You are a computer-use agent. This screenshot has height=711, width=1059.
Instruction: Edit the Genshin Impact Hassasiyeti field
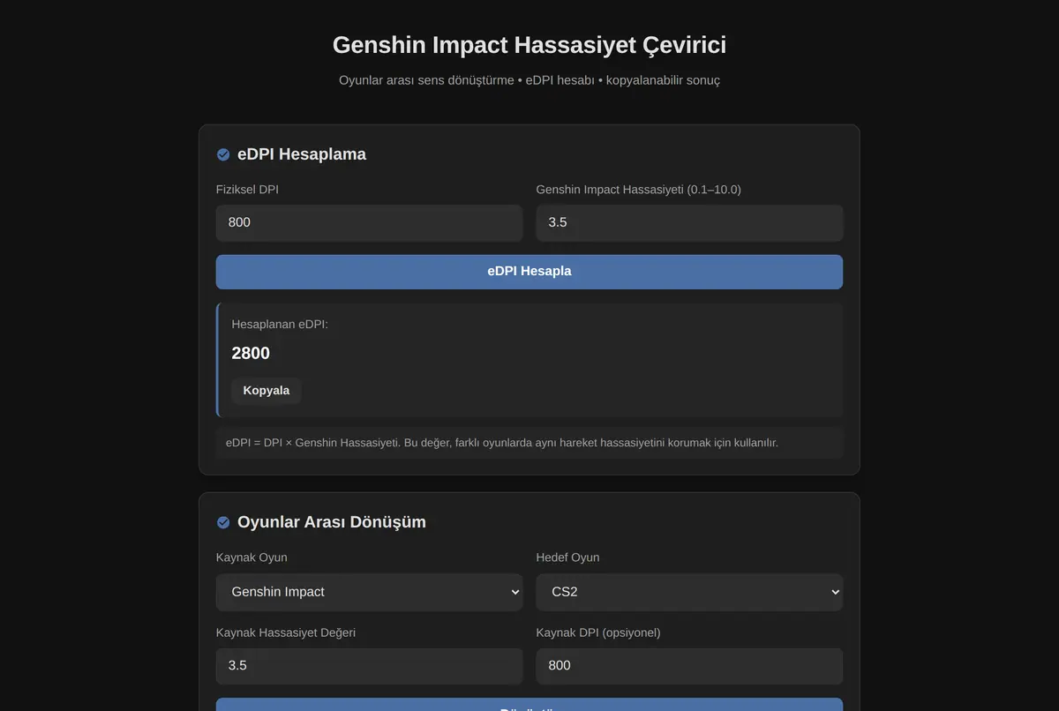(x=689, y=223)
